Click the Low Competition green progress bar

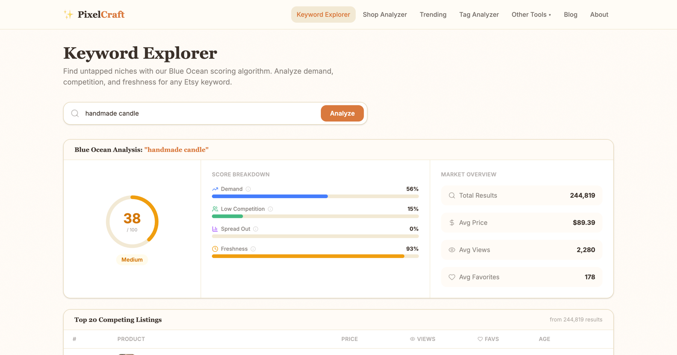pyautogui.click(x=228, y=216)
